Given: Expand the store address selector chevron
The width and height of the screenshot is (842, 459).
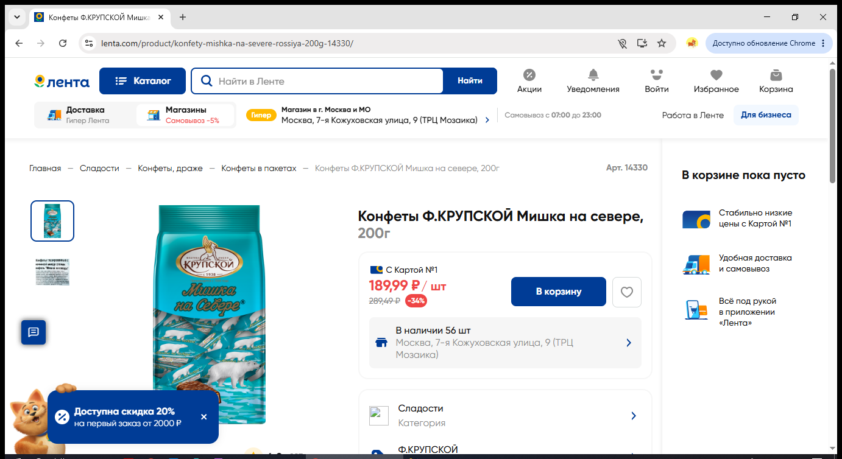Looking at the screenshot, I should pos(487,120).
